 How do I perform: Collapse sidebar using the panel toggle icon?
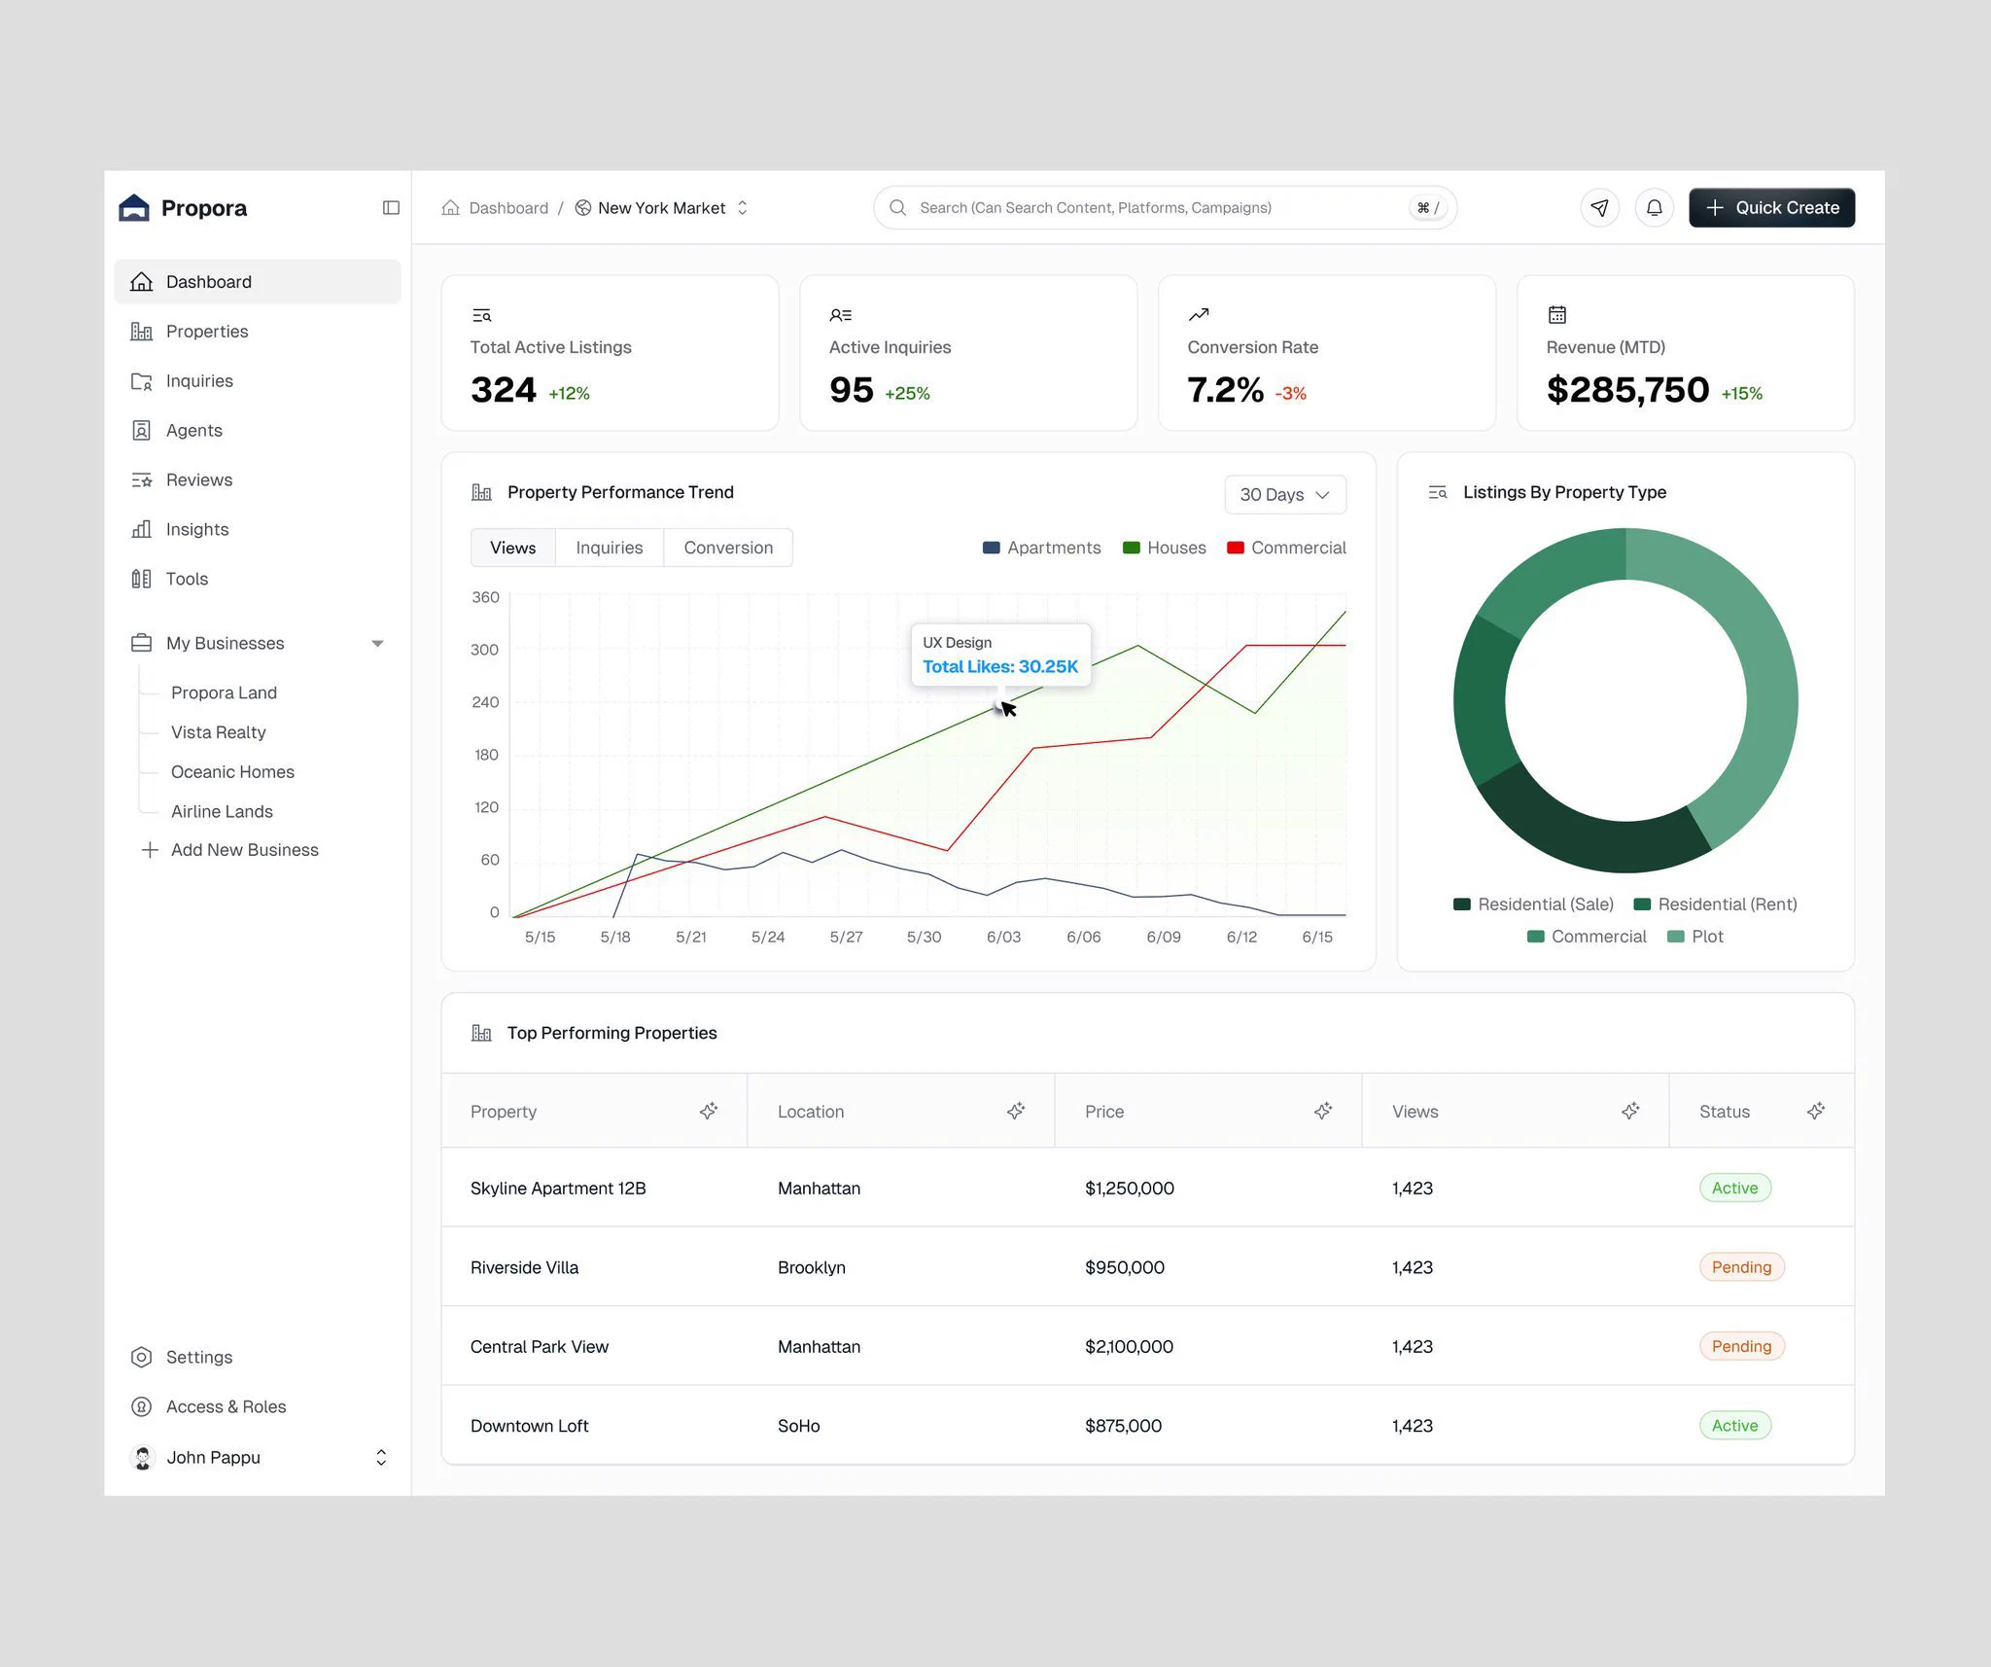pyautogui.click(x=391, y=207)
